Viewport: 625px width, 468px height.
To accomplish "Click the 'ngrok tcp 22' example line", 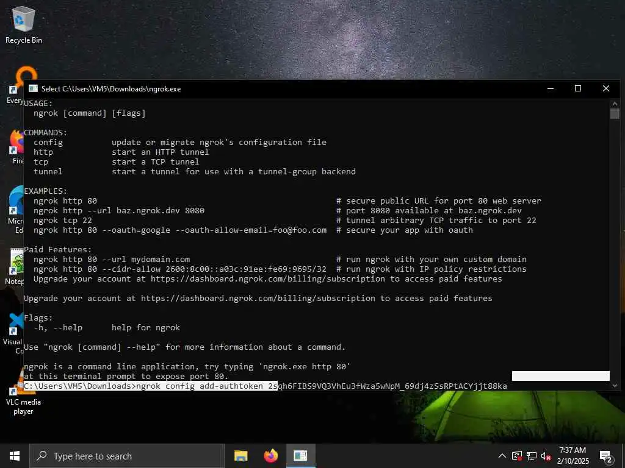I will 63,221.
